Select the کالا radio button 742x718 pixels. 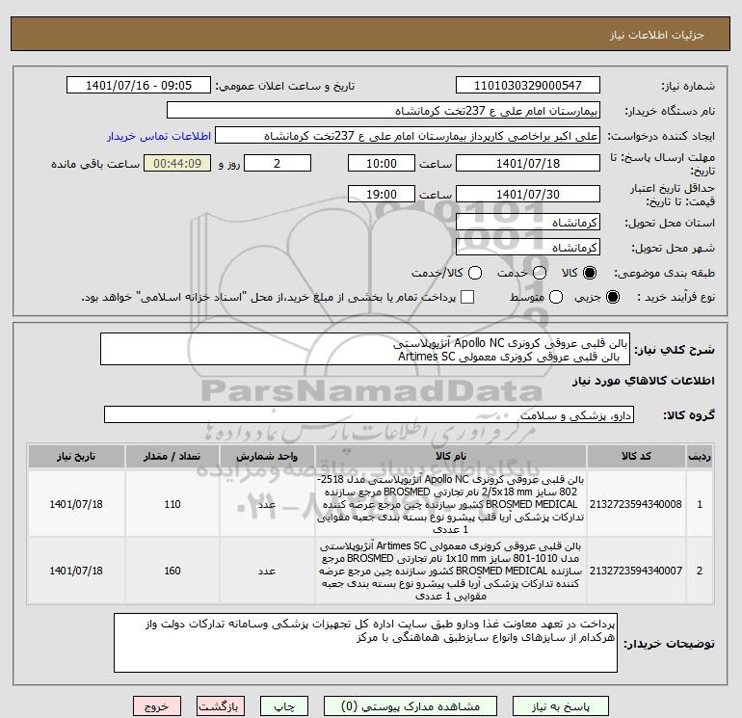[590, 273]
